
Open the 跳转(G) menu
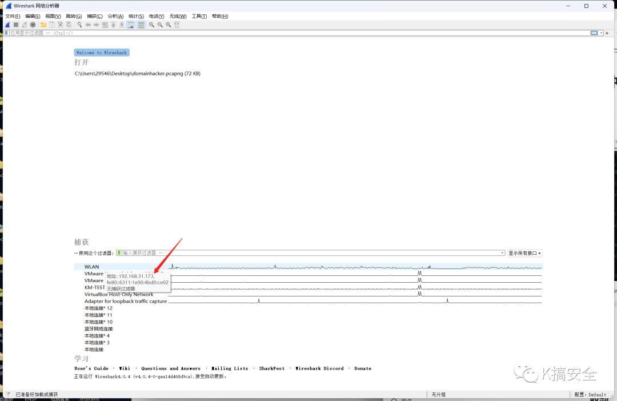[74, 16]
